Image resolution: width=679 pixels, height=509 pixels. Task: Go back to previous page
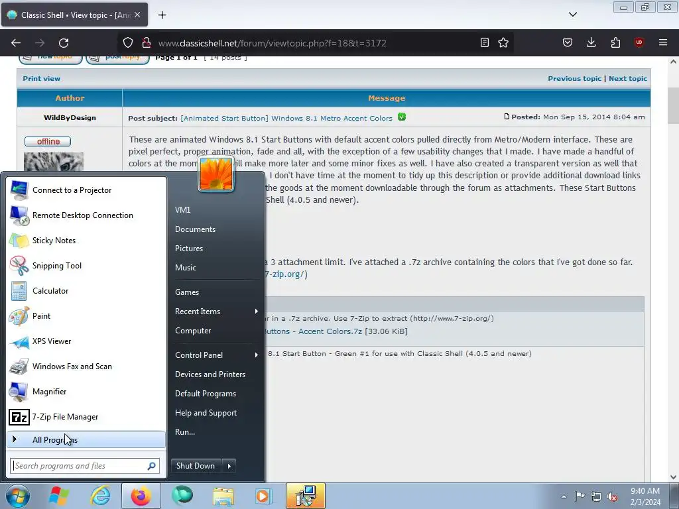click(x=16, y=43)
